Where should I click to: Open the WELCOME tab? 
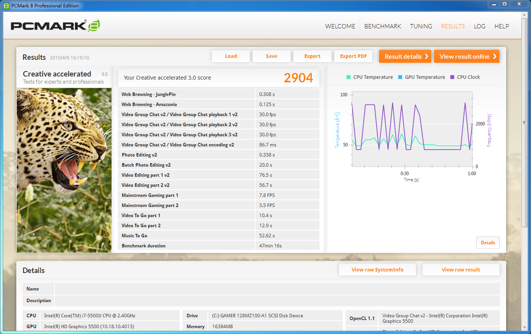click(340, 26)
